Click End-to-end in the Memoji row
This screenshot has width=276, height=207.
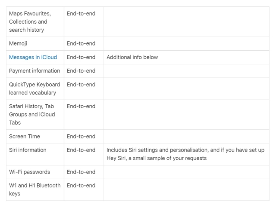click(x=81, y=43)
